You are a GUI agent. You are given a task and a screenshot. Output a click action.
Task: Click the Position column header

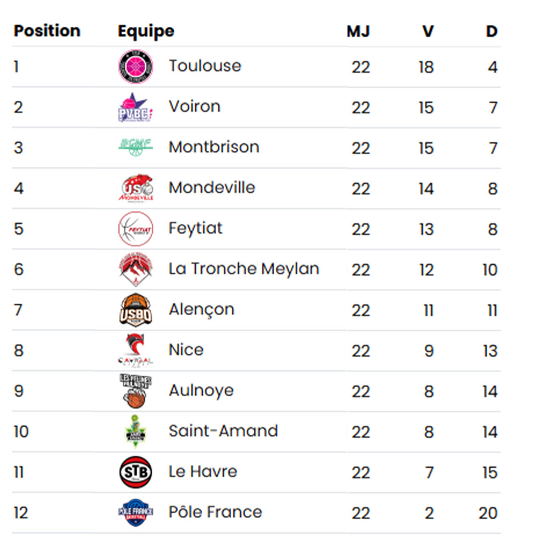(x=47, y=31)
